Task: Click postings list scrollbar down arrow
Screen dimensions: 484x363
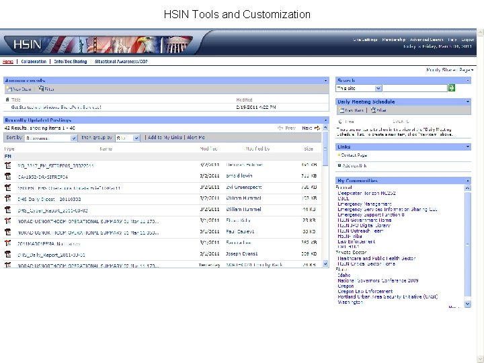Action: [x=325, y=264]
